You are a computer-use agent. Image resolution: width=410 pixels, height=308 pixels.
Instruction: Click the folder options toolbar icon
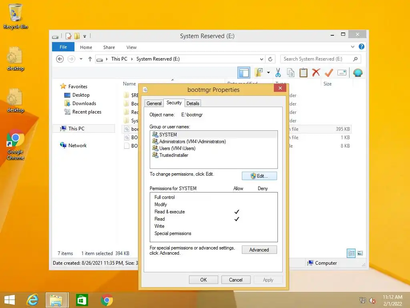pos(259,73)
